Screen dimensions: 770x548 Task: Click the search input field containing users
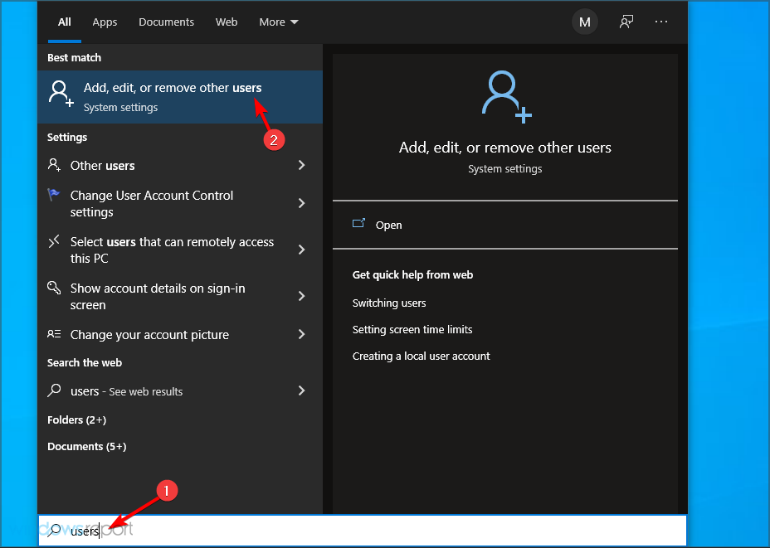tap(363, 531)
